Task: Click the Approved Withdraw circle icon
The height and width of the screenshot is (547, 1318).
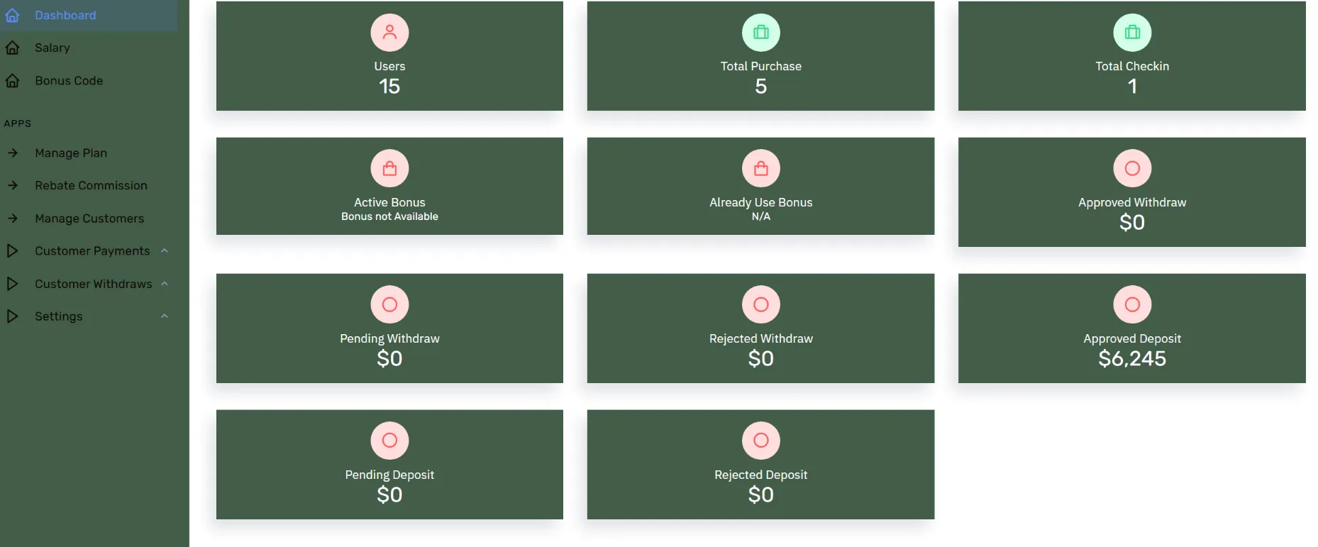Action: 1132,169
